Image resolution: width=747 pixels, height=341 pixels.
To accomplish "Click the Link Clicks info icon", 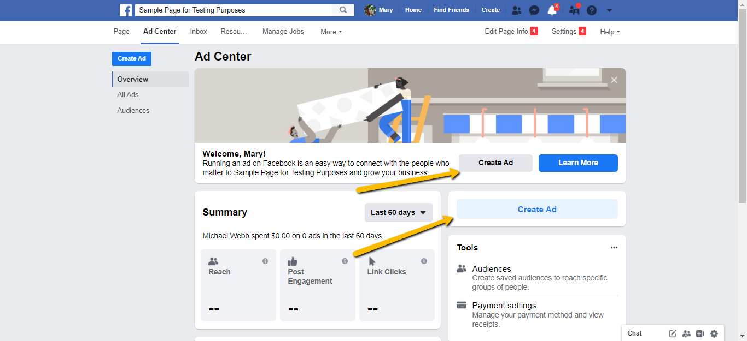I will point(424,261).
